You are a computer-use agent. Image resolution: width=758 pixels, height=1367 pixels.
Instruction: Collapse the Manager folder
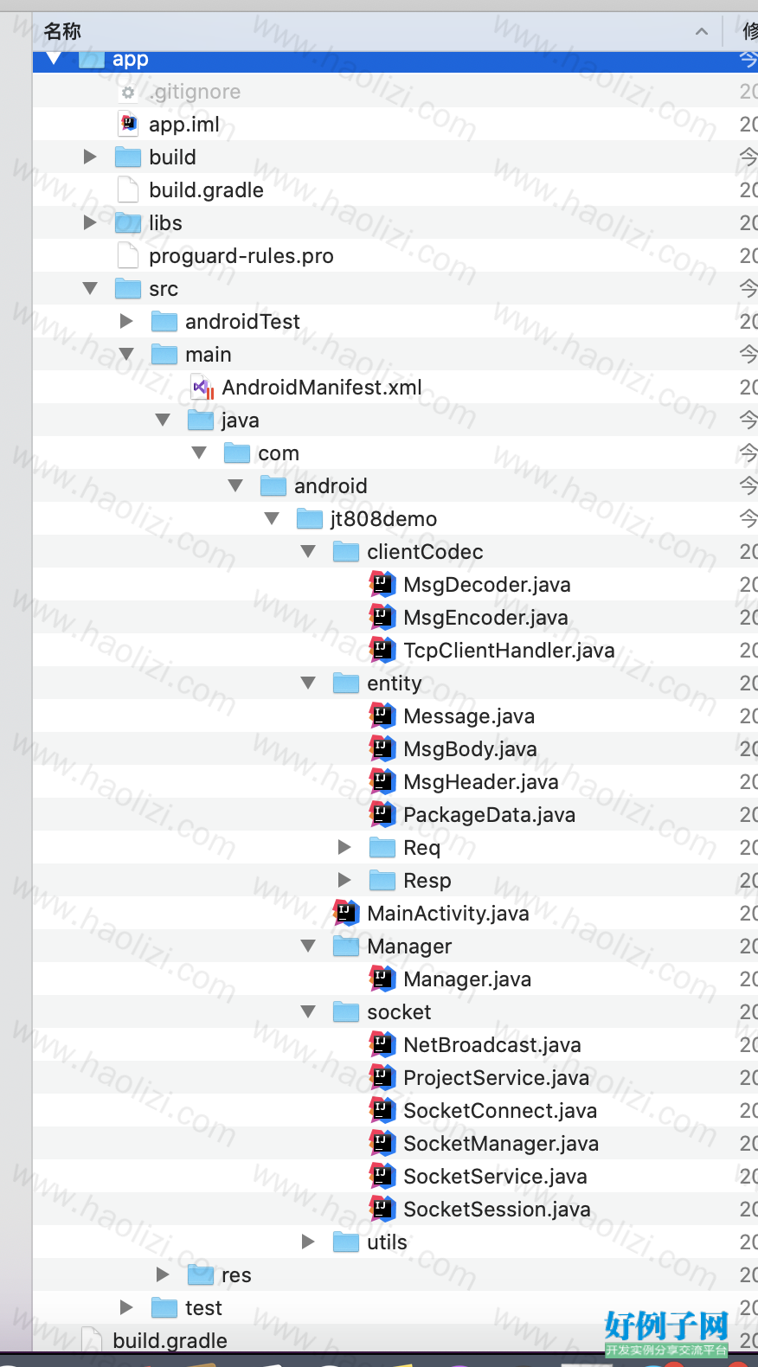[x=308, y=946]
